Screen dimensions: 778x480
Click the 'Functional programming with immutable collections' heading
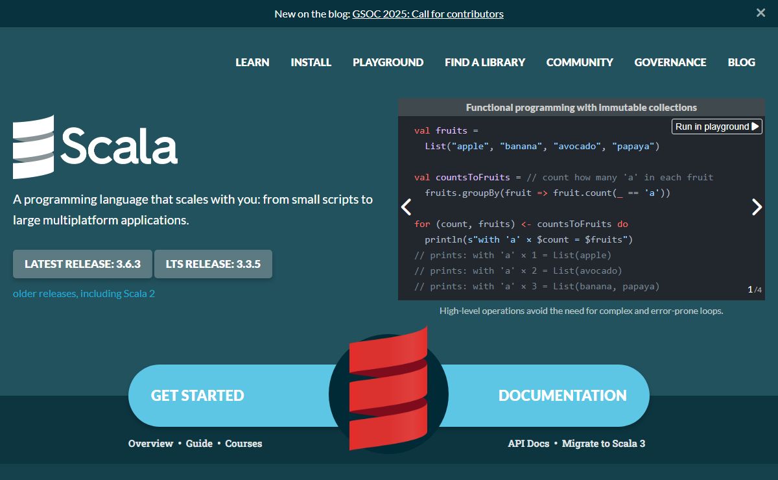(582, 108)
